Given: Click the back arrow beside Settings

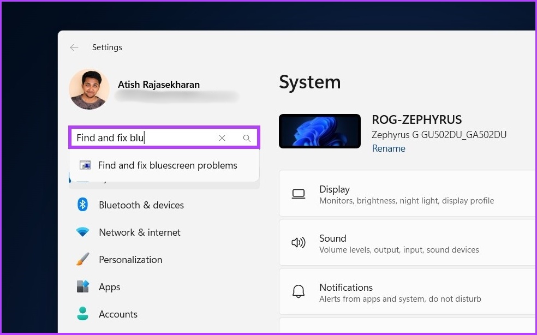Looking at the screenshot, I should tap(74, 47).
